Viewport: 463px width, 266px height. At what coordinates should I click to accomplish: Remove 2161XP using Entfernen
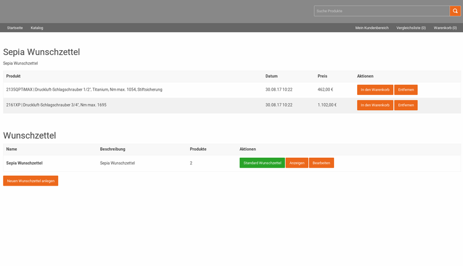pyautogui.click(x=406, y=105)
